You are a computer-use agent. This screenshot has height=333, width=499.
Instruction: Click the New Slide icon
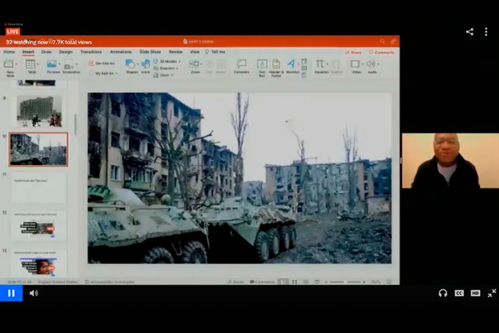(x=8, y=64)
